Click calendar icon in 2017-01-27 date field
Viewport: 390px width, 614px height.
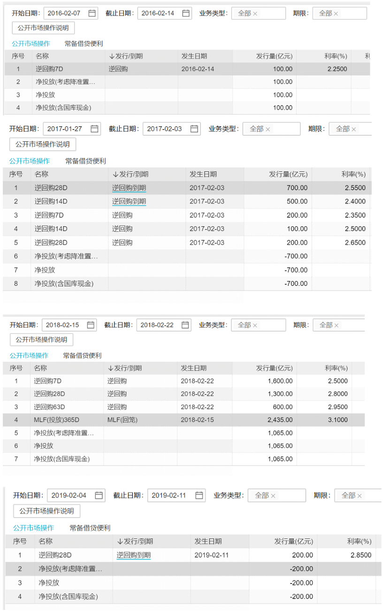click(94, 129)
